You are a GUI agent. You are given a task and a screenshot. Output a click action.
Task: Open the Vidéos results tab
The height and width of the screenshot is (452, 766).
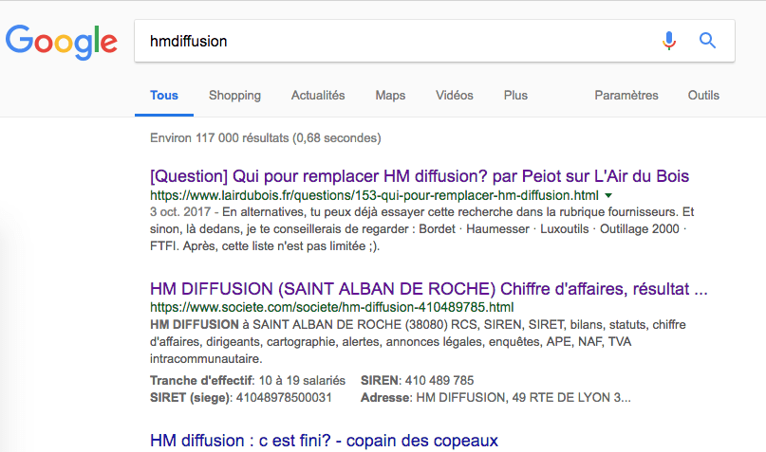[455, 95]
